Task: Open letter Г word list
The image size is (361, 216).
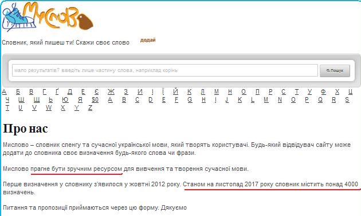Action: (45, 92)
